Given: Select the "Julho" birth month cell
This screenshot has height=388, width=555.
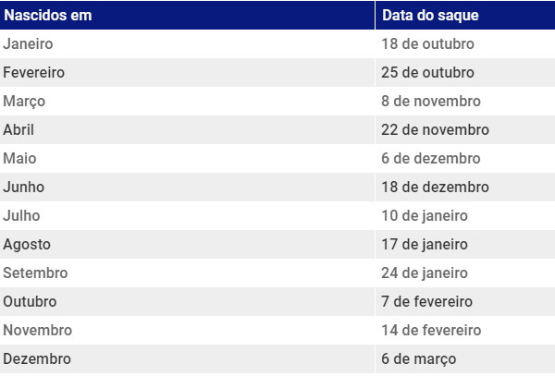Looking at the screenshot, I should (x=21, y=215).
